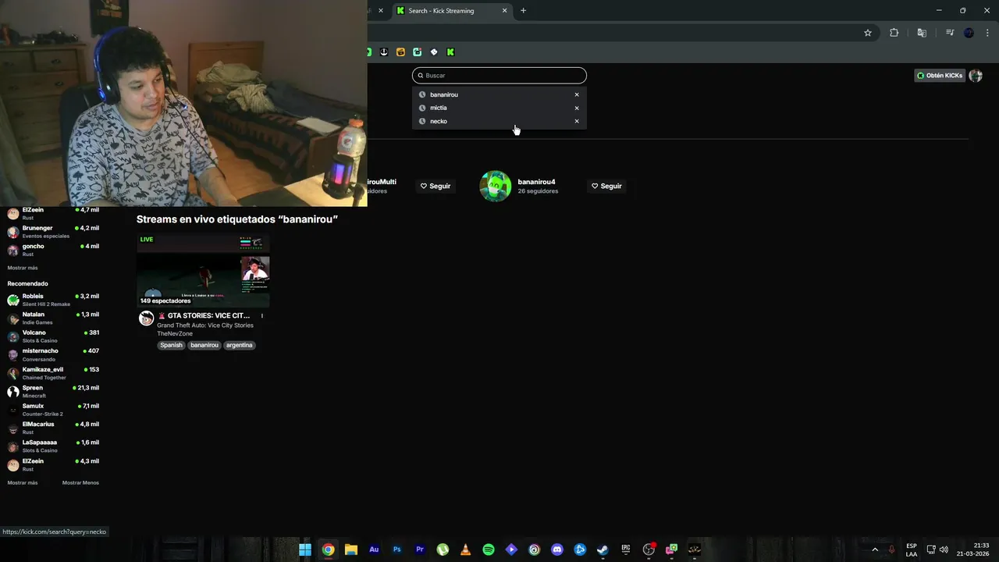Open Epic Games Launcher from taskbar
The image size is (999, 562).
pyautogui.click(x=626, y=550)
